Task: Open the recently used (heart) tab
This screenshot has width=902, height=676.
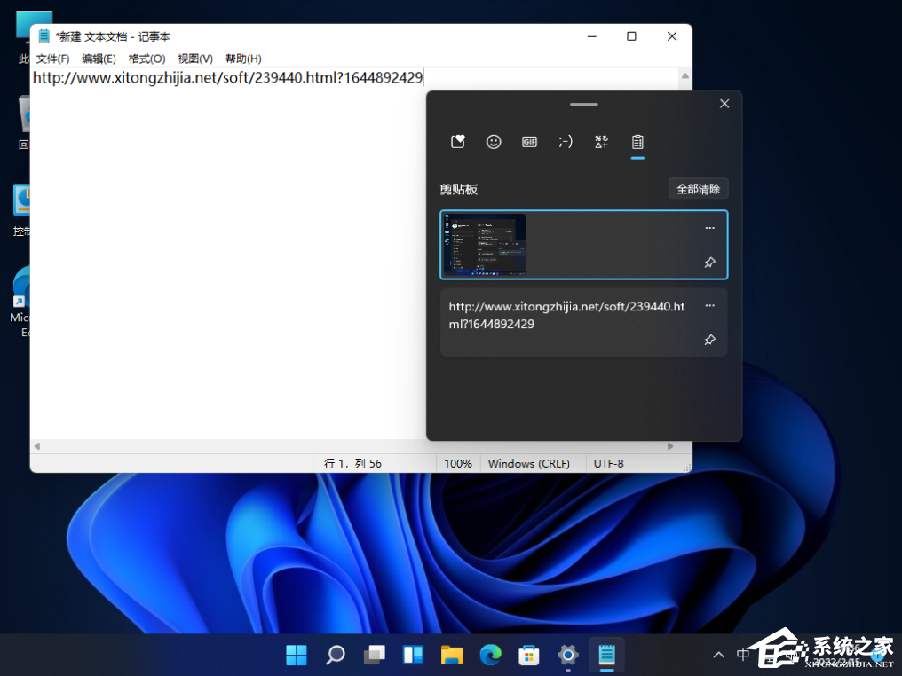Action: [458, 141]
